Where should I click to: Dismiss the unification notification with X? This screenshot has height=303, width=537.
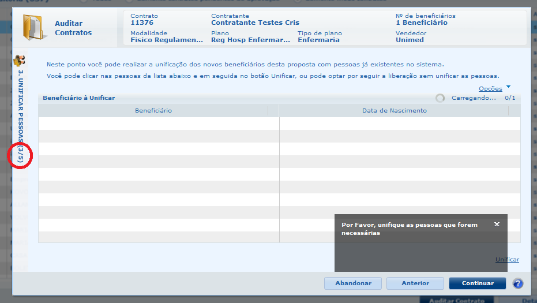pos(497,224)
